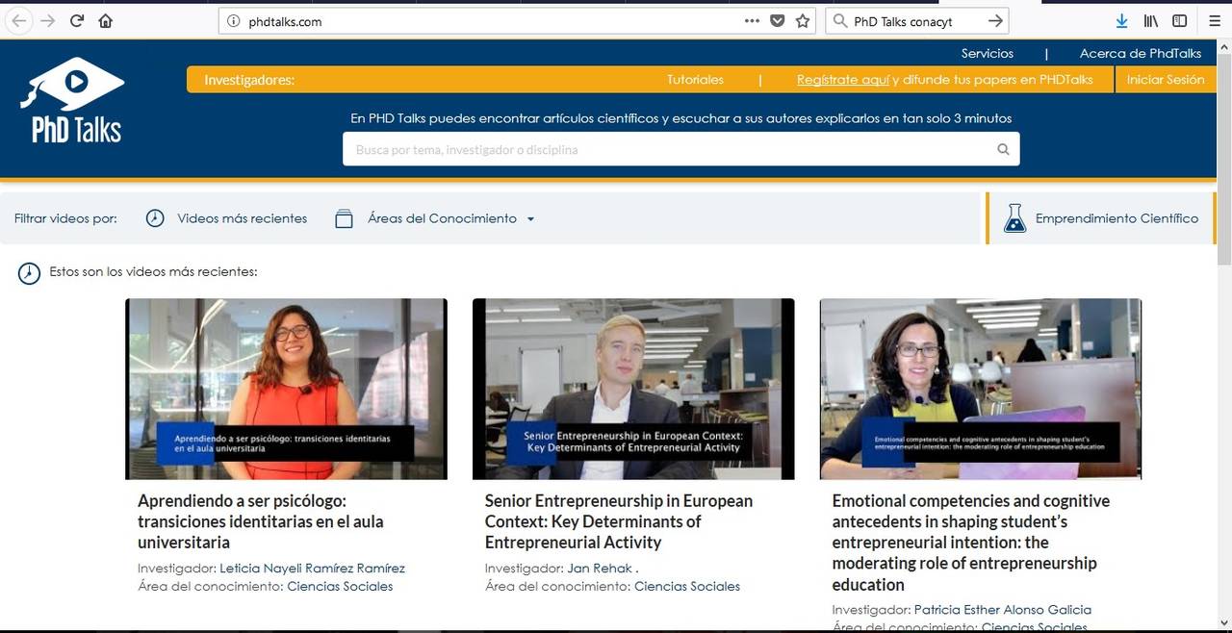Open the Jan Rehak video thumbnail
This screenshot has width=1232, height=633.
pos(633,389)
